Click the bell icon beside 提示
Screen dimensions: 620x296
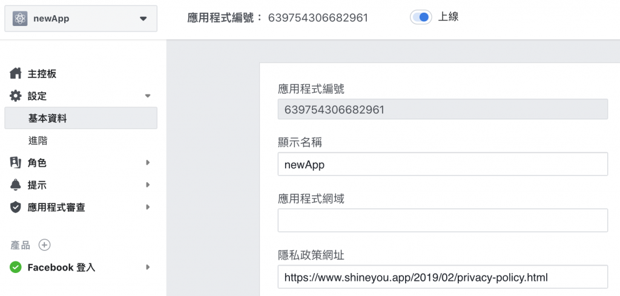tap(16, 185)
